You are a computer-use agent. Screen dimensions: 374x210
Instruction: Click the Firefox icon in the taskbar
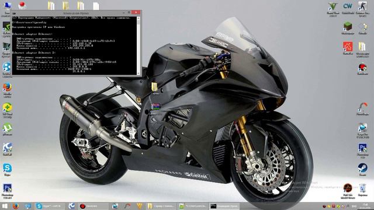click(x=16, y=206)
